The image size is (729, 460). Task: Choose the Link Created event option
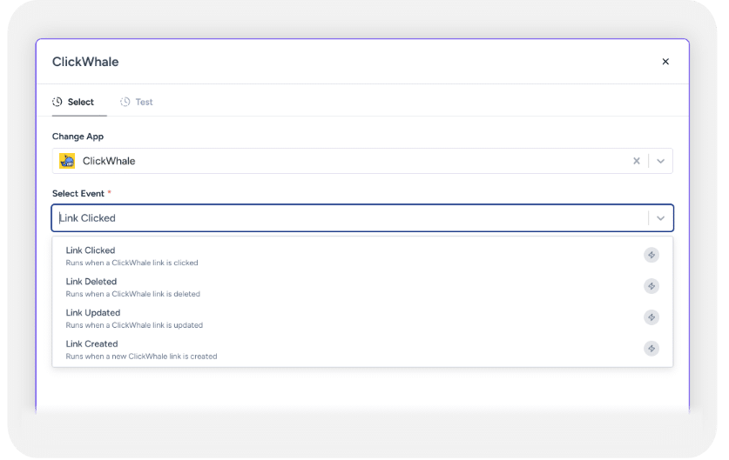(x=362, y=349)
